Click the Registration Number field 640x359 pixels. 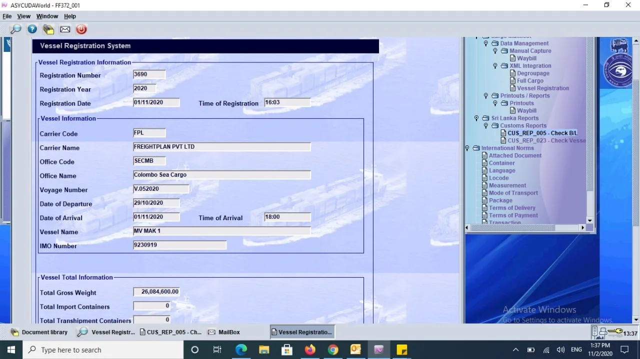point(149,74)
